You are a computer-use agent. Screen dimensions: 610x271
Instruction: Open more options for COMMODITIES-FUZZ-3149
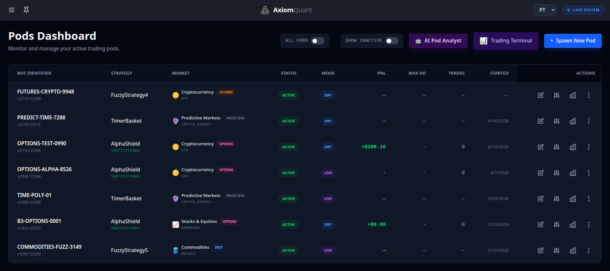[x=589, y=250]
